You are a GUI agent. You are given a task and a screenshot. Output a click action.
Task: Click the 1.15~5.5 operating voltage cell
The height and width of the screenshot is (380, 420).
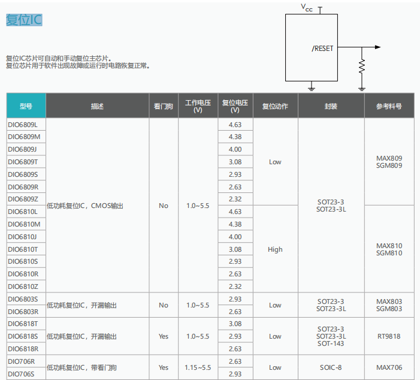(198, 367)
